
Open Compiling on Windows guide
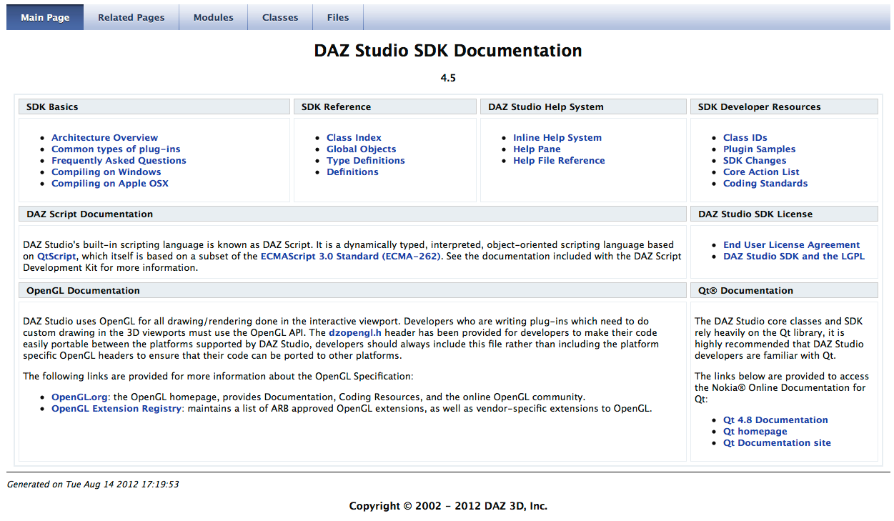tap(106, 172)
